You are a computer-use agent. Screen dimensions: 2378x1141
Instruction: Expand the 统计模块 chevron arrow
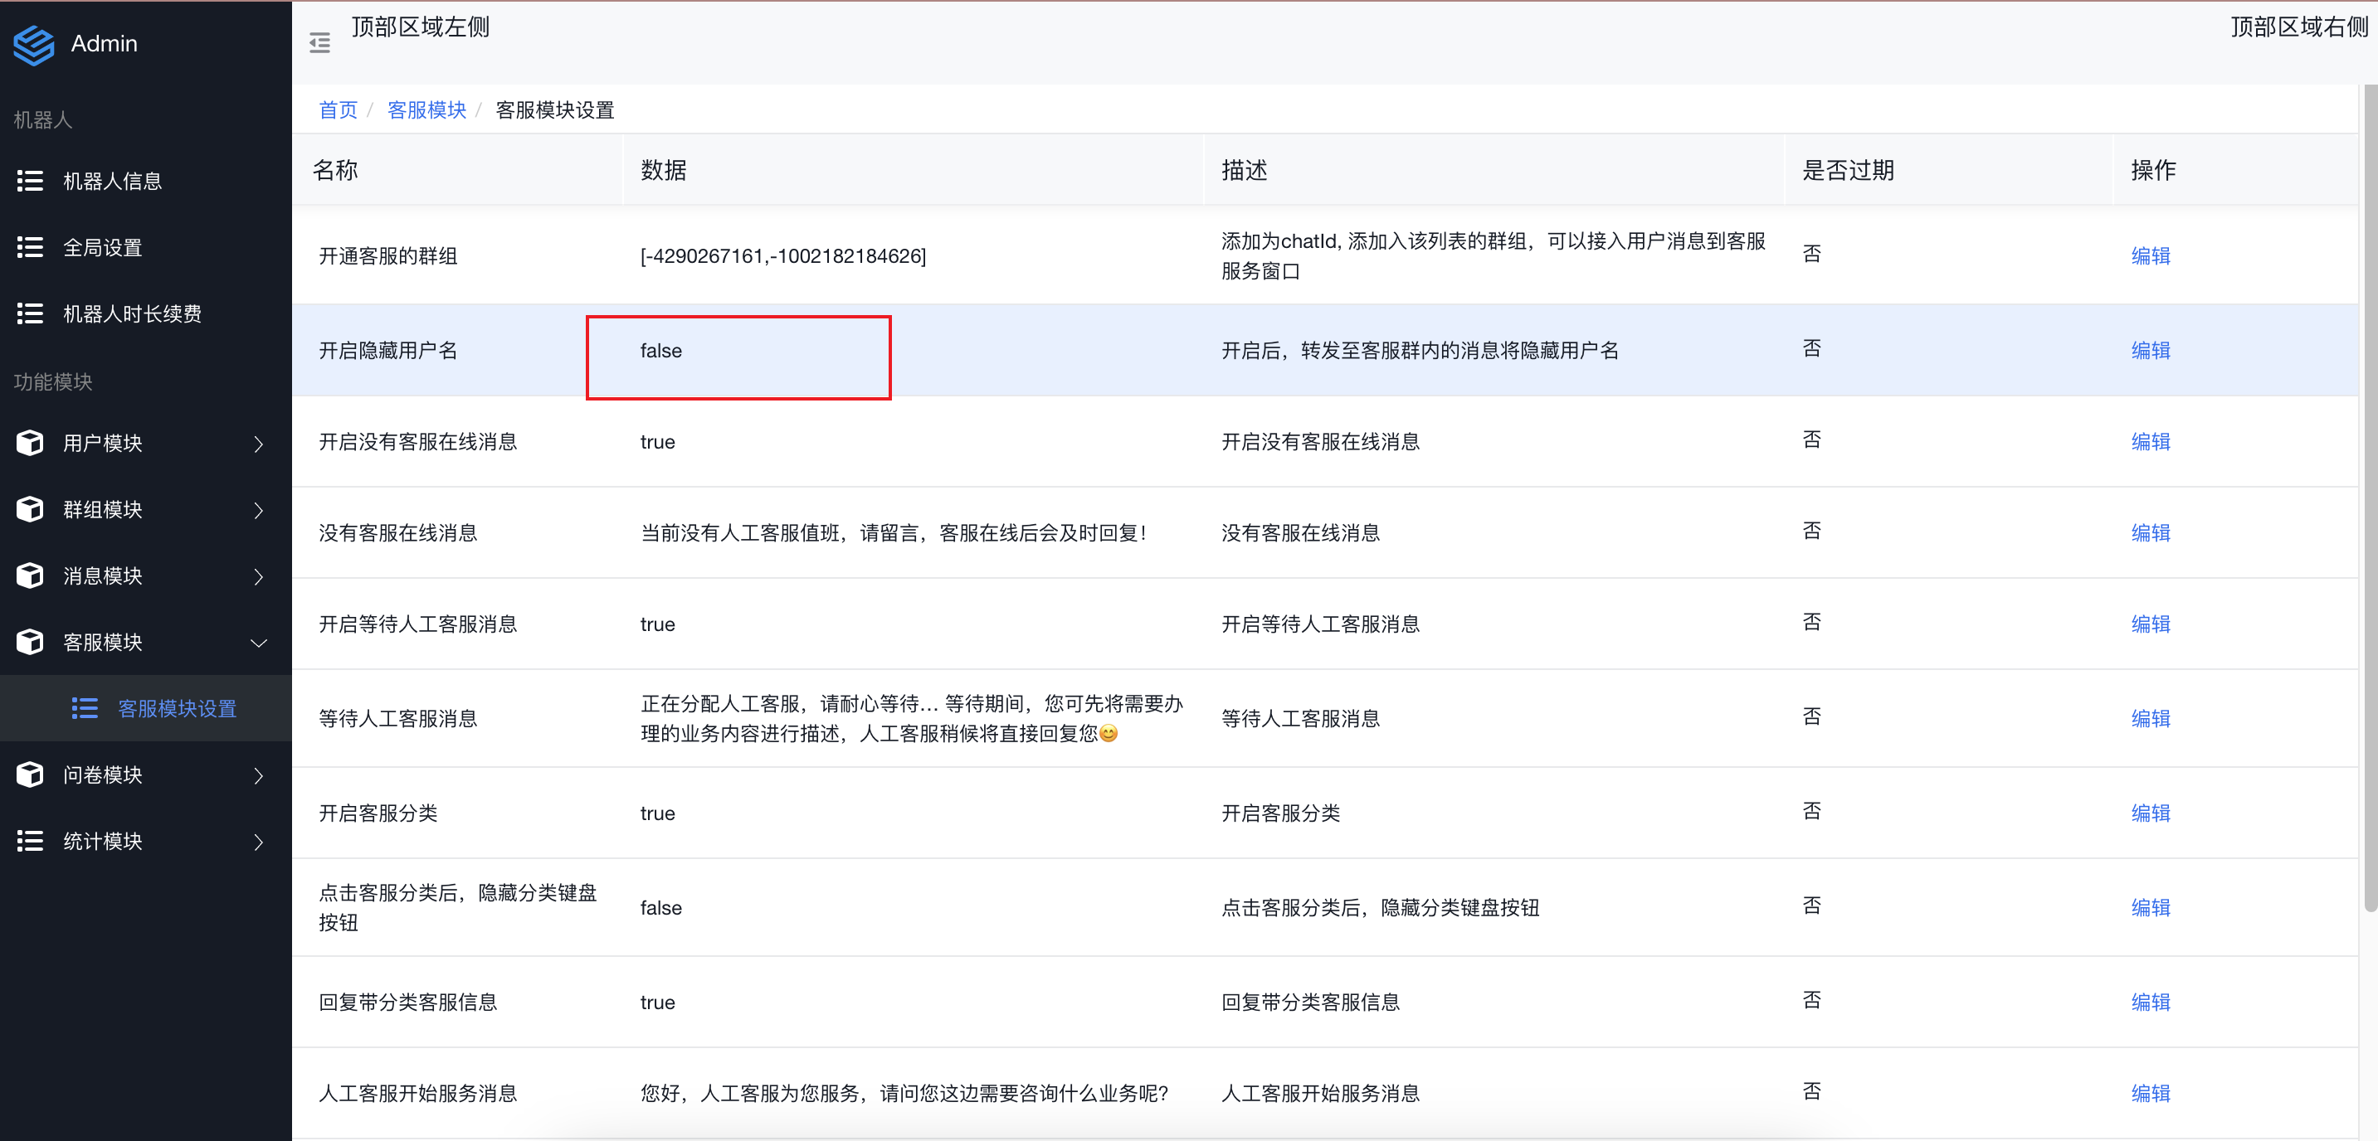pyautogui.click(x=259, y=842)
